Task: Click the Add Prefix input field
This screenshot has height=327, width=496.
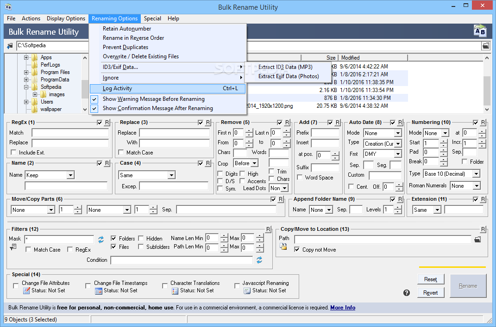Action: click(325, 133)
